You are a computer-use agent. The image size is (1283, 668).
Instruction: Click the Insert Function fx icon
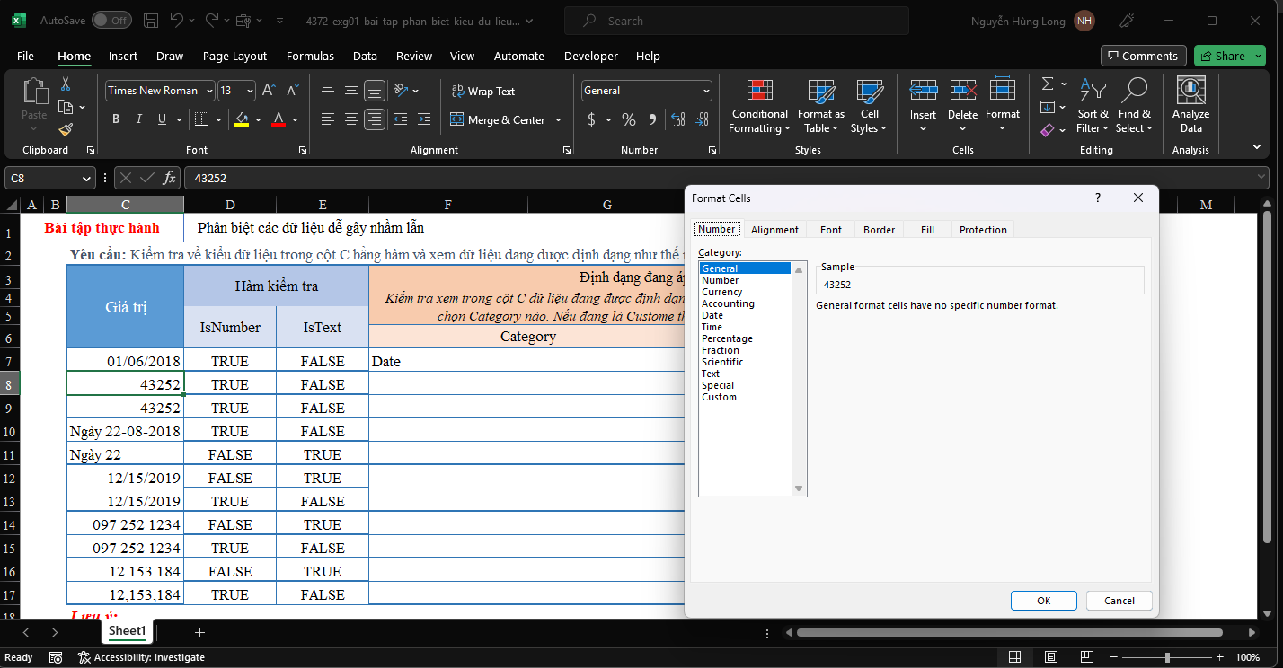168,178
